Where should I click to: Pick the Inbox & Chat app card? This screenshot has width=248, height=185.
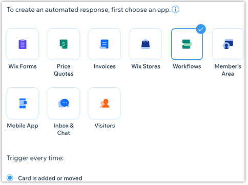point(64,103)
